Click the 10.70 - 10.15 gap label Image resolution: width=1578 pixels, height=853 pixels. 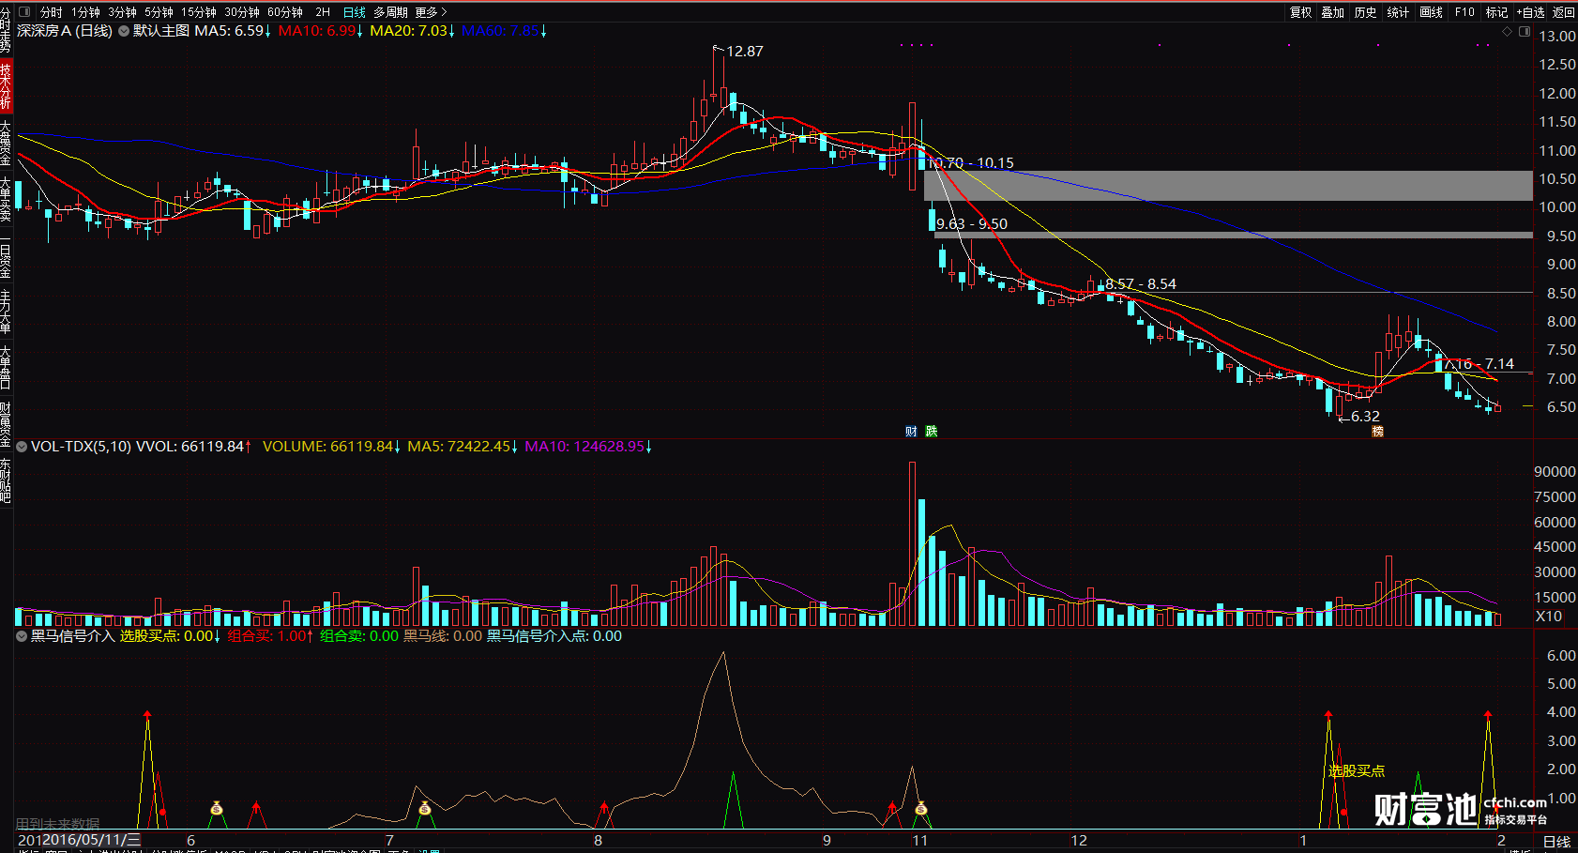pos(972,163)
